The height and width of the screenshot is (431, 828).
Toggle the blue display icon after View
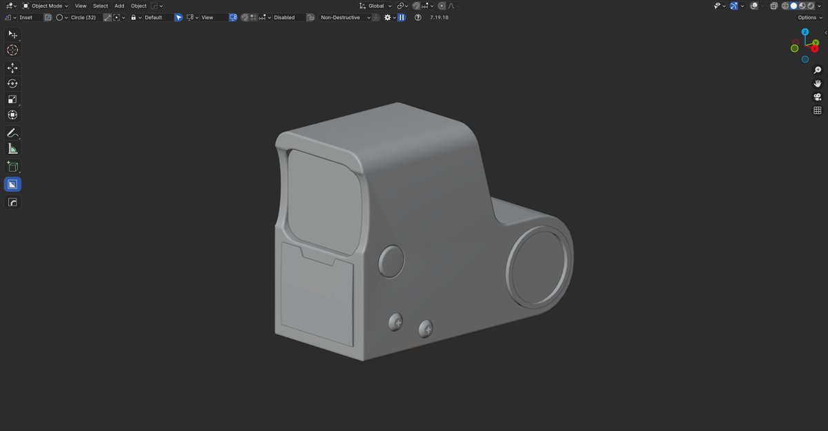click(x=233, y=17)
